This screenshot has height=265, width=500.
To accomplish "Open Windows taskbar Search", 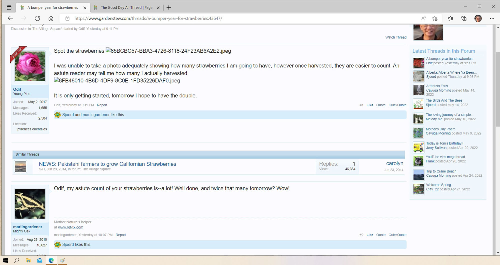I will click(16, 260).
